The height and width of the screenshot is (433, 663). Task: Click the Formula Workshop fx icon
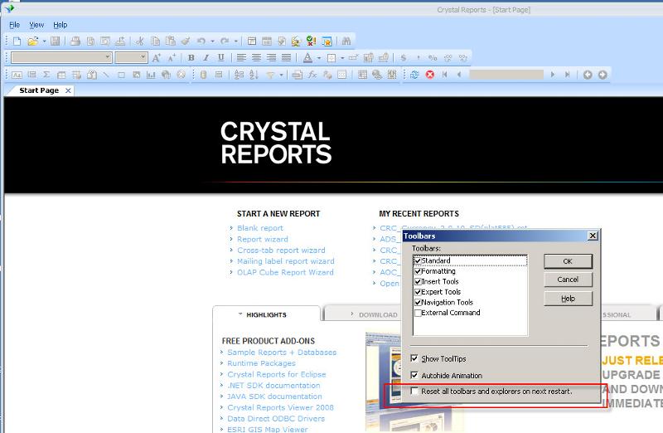click(x=312, y=75)
